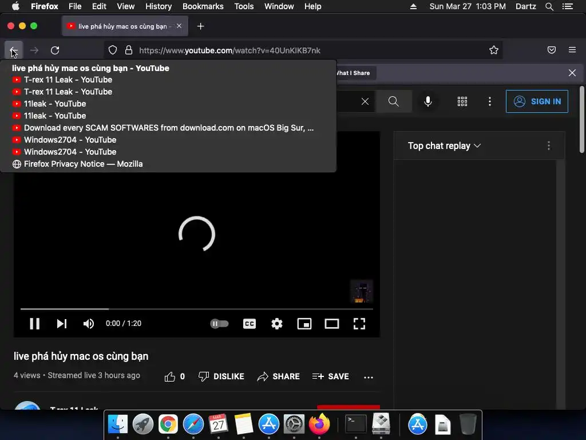The height and width of the screenshot is (440, 586).
Task: Open Trash in the dock
Action: (x=468, y=425)
